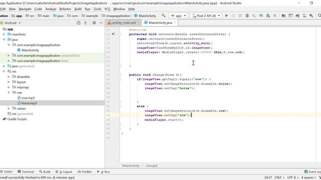Expand the layout folder
Viewport: 321px width, 180px height.
point(9,82)
